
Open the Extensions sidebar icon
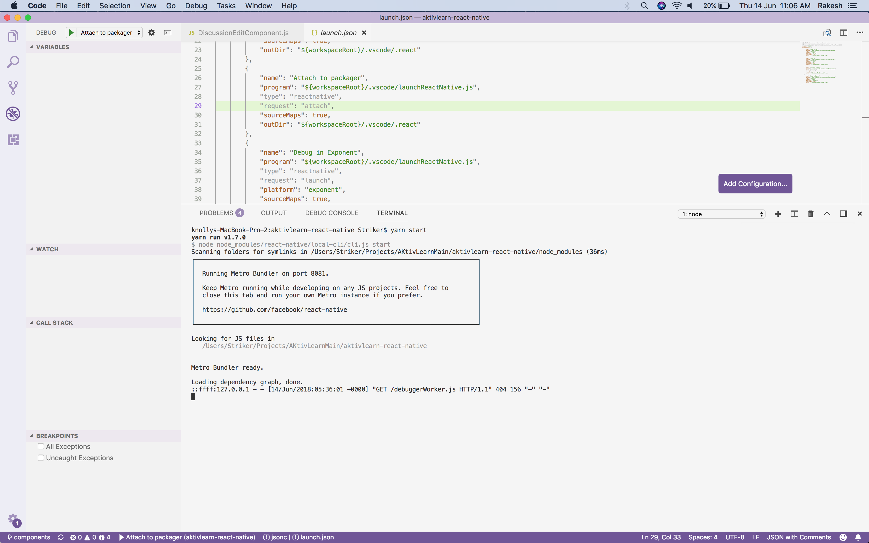[13, 140]
